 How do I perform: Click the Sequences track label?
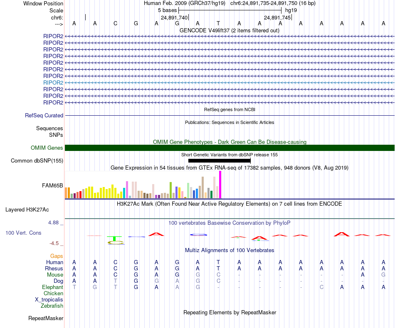click(49, 128)
